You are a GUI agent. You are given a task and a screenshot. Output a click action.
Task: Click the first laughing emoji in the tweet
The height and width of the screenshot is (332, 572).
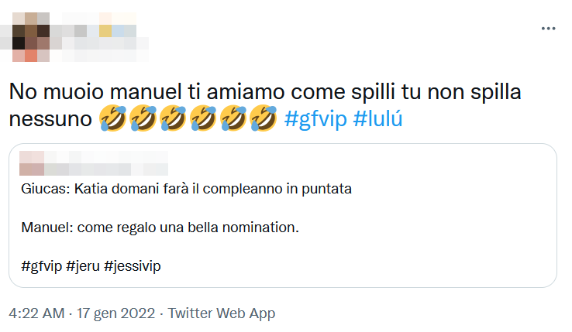[x=114, y=119]
